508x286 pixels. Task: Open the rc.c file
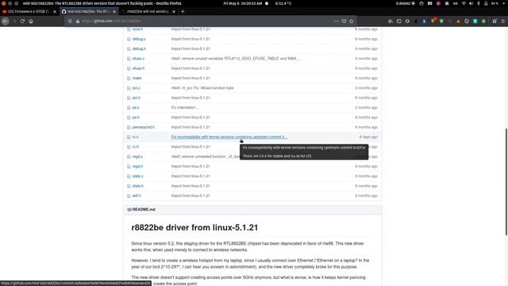(x=136, y=137)
